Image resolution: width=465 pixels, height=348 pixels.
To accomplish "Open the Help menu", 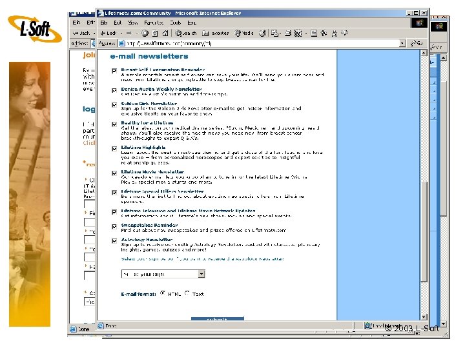I will point(192,23).
